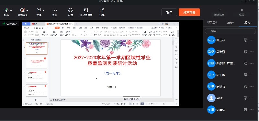
Task: Mute the microphone with the 静音 icon
Action: click(x=6, y=10)
